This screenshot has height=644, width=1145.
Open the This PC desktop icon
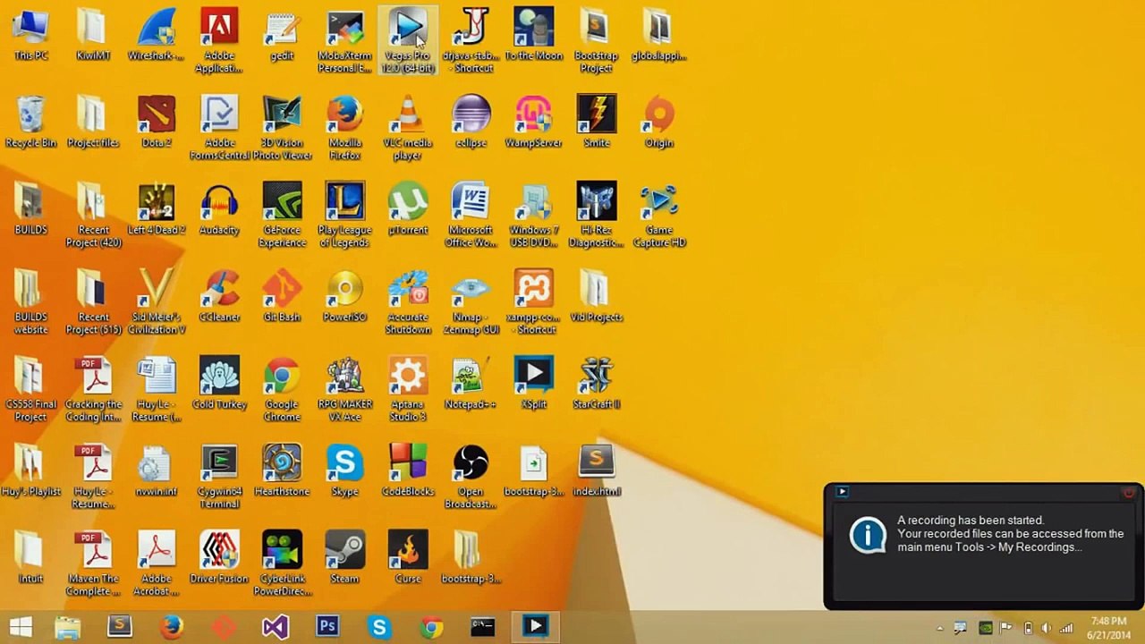pyautogui.click(x=30, y=36)
